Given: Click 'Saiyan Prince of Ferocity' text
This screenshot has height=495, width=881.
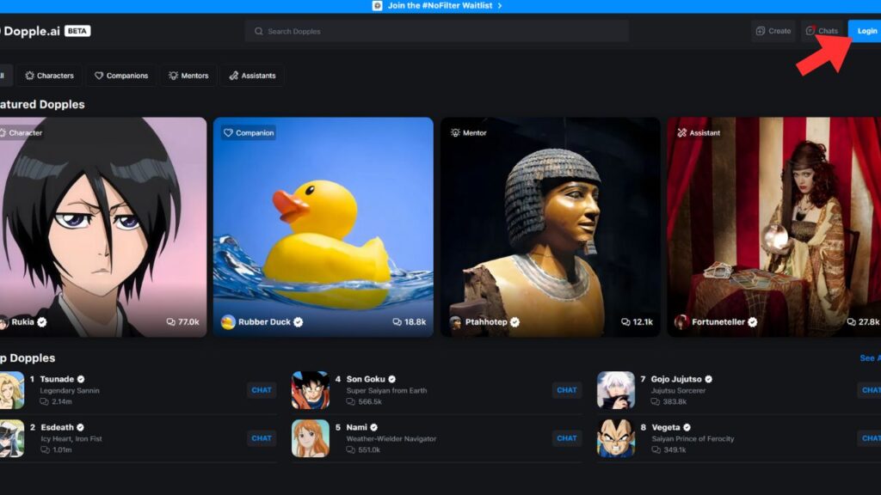Looking at the screenshot, I should tap(693, 439).
